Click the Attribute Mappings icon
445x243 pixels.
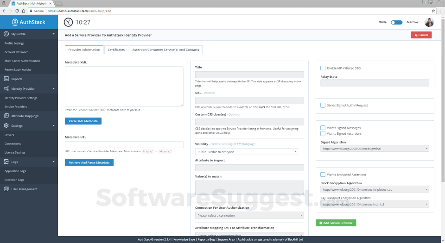click(x=6, y=116)
